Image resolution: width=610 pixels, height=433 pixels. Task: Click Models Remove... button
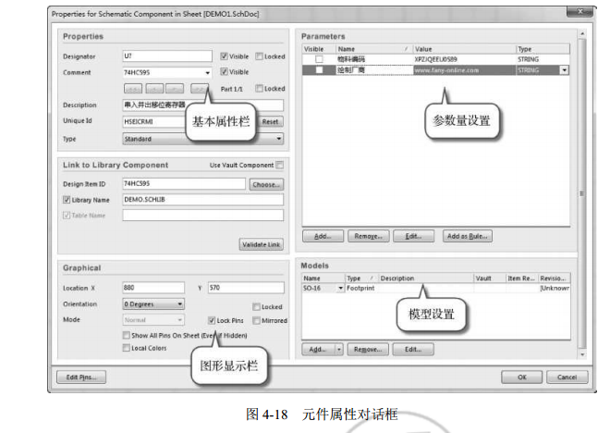(368, 350)
